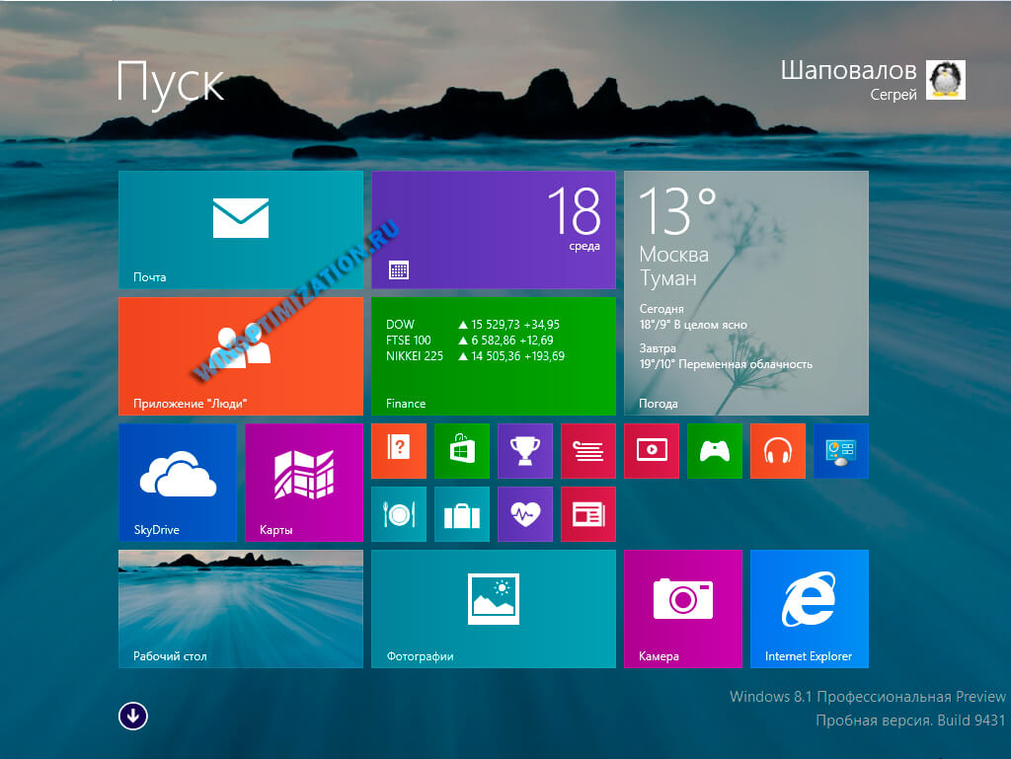Viewport: 1011px width, 759px height.
Task: Launch the Health and Fitness heart tile
Action: 524,514
